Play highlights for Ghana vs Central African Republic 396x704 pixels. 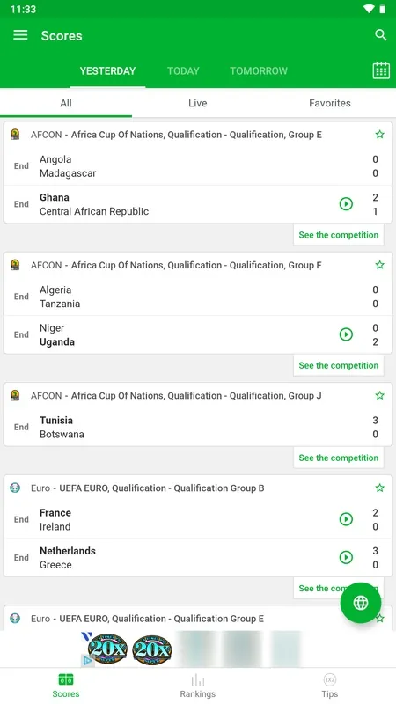pyautogui.click(x=346, y=204)
